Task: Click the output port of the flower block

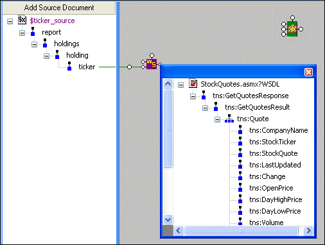Action: pyautogui.click(x=301, y=29)
